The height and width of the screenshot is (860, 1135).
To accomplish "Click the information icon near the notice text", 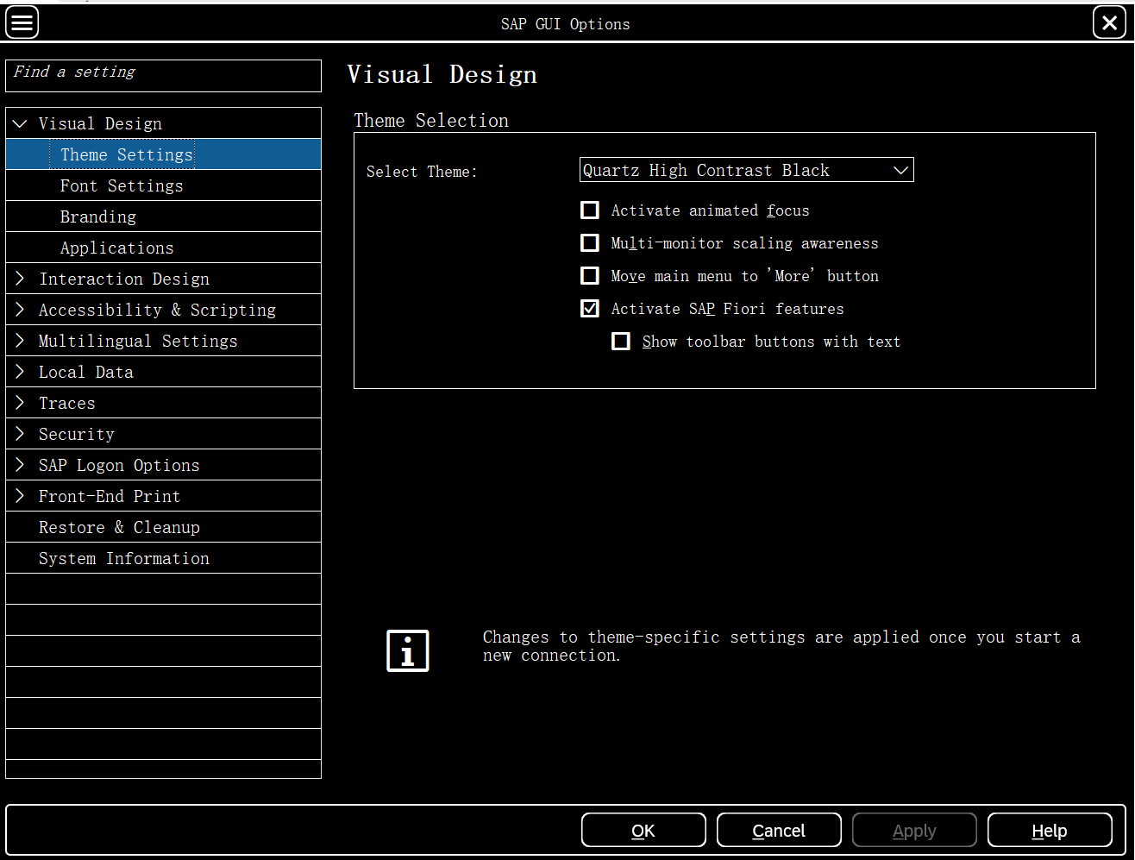I will pyautogui.click(x=407, y=650).
